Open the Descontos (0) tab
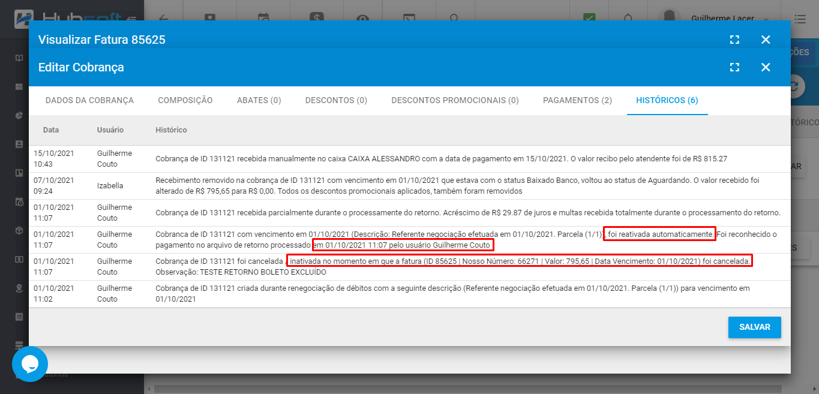Viewport: 819px width, 394px height. (x=336, y=100)
